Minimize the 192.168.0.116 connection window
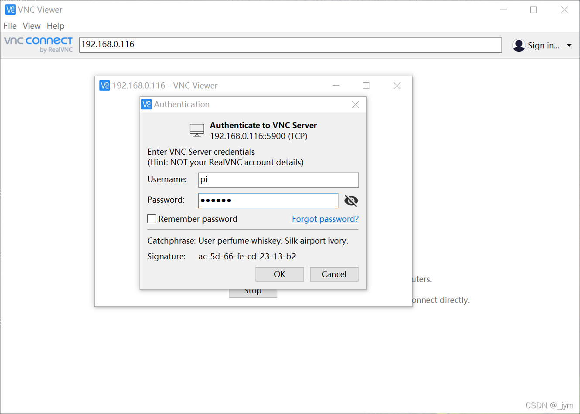The width and height of the screenshot is (580, 414). [x=336, y=85]
